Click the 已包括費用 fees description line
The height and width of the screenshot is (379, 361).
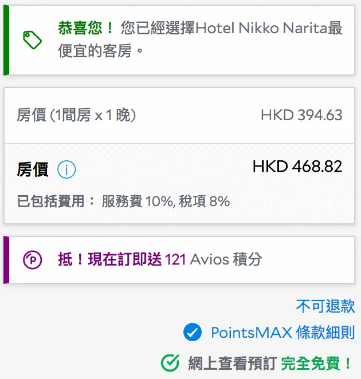pos(123,201)
